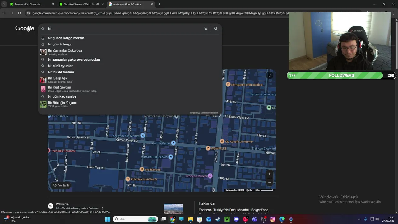Select 'bir tek 33 tantuni' suggestion
Viewport: 398px width, 224px height.
tap(130, 72)
